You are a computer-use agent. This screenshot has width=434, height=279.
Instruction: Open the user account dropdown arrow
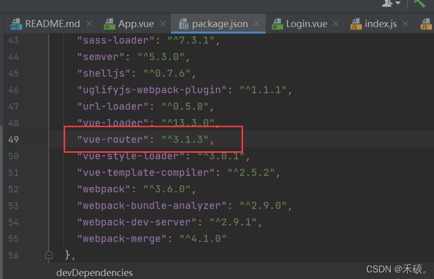(x=398, y=4)
